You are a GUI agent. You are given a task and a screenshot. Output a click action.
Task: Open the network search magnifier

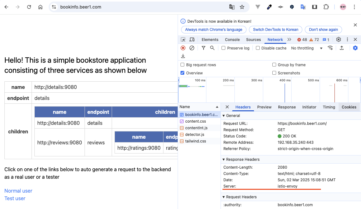pos(212,48)
